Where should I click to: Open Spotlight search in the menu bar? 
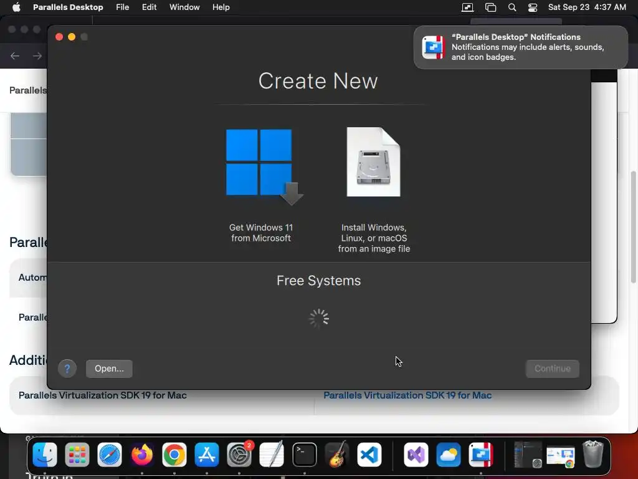pyautogui.click(x=512, y=7)
